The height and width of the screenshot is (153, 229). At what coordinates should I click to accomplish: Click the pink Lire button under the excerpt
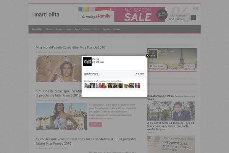[x=96, y=124]
